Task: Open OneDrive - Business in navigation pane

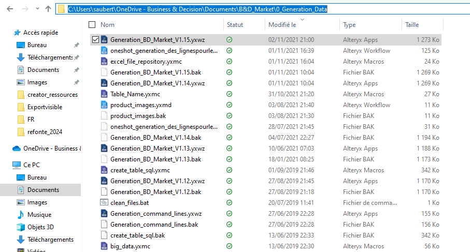Action: click(x=52, y=149)
